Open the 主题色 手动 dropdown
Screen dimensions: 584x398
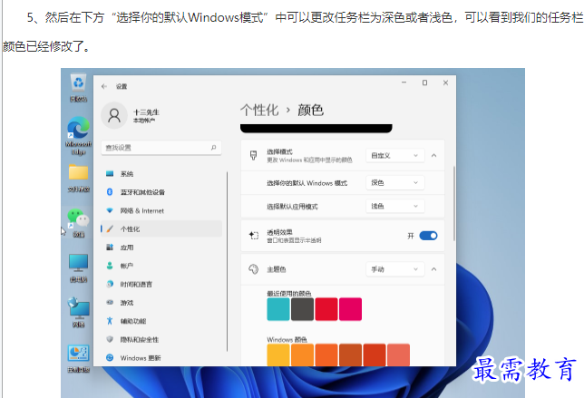tap(394, 268)
